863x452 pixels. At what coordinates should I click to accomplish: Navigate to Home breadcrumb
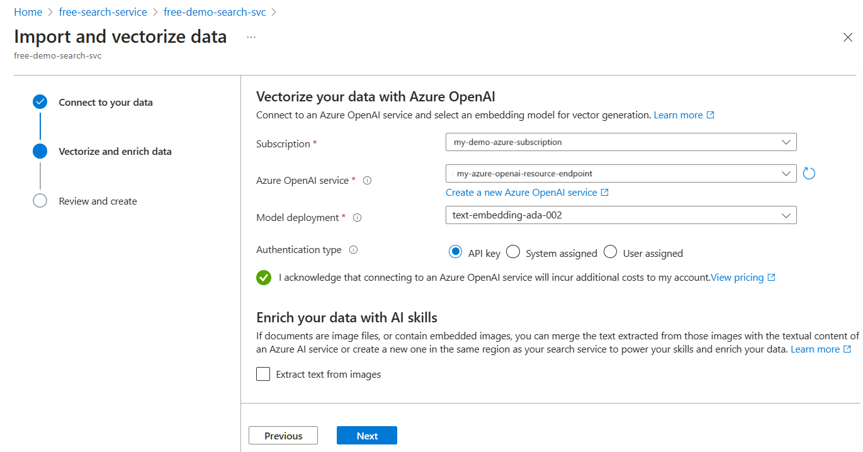[28, 12]
